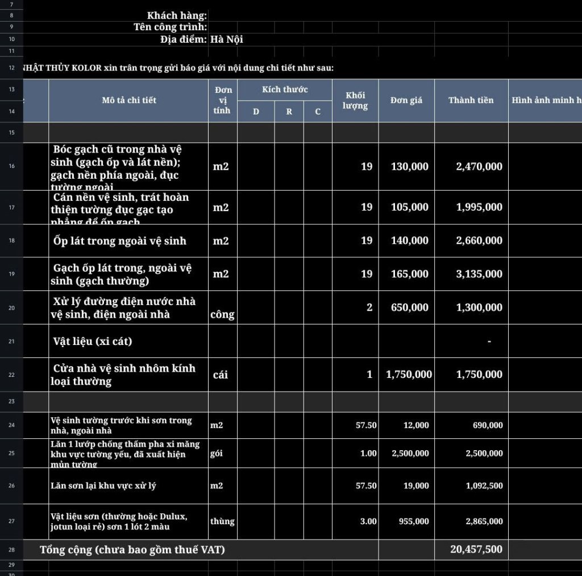The height and width of the screenshot is (576, 582).
Task: Click the 'C' dimension header cell
Action: [x=318, y=112]
